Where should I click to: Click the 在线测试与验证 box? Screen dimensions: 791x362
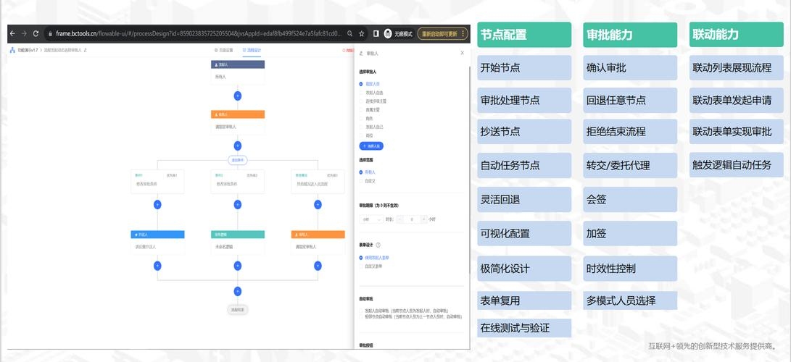click(524, 328)
